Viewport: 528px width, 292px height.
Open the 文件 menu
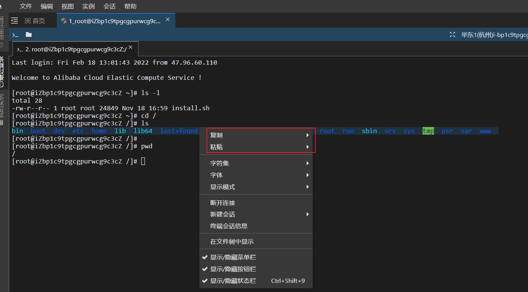click(x=26, y=6)
